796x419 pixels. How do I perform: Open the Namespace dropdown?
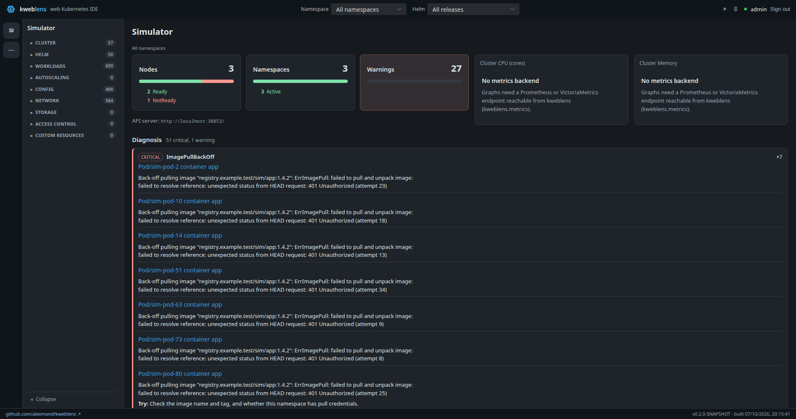point(369,9)
